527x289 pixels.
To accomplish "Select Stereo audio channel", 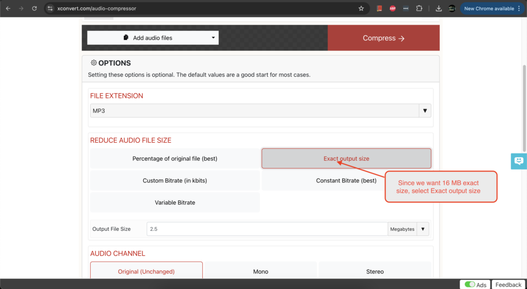I will (375, 271).
